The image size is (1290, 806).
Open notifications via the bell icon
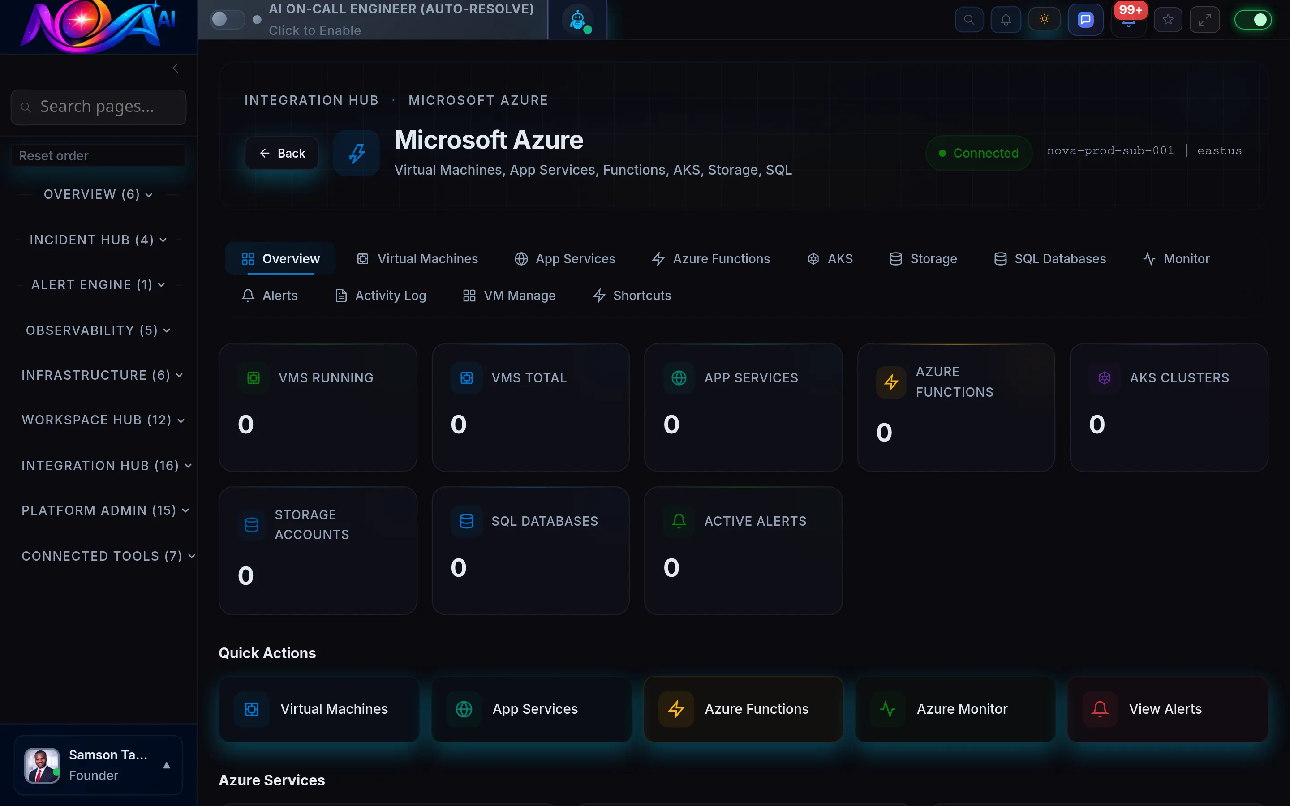pyautogui.click(x=1006, y=19)
